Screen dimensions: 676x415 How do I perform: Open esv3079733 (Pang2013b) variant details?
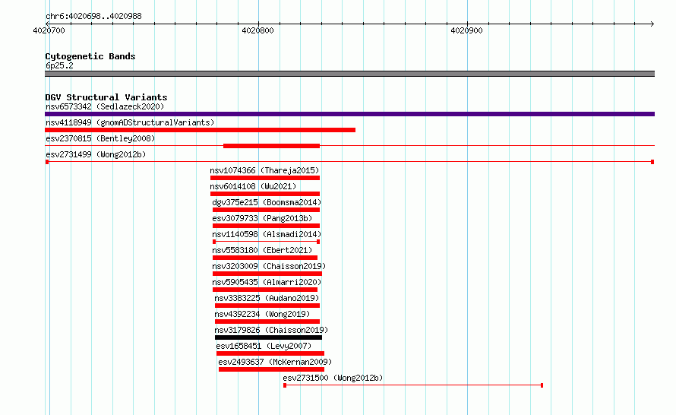coord(262,218)
